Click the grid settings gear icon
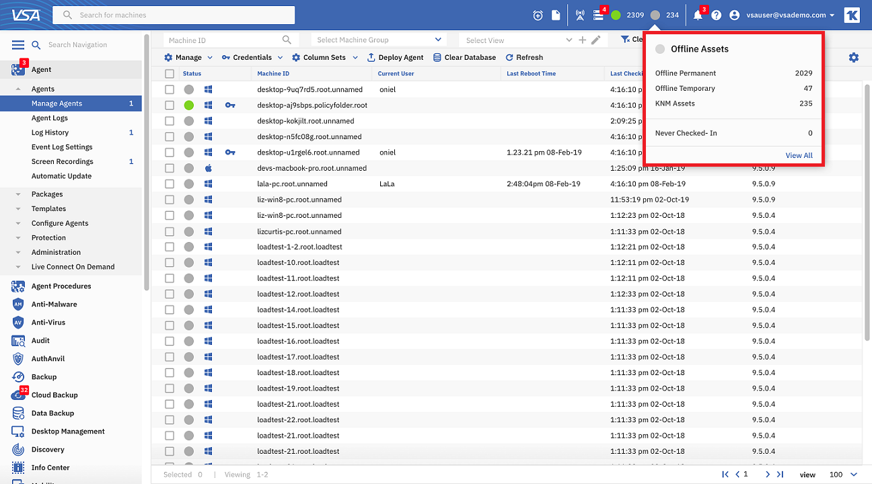This screenshot has height=484, width=872. [x=854, y=58]
